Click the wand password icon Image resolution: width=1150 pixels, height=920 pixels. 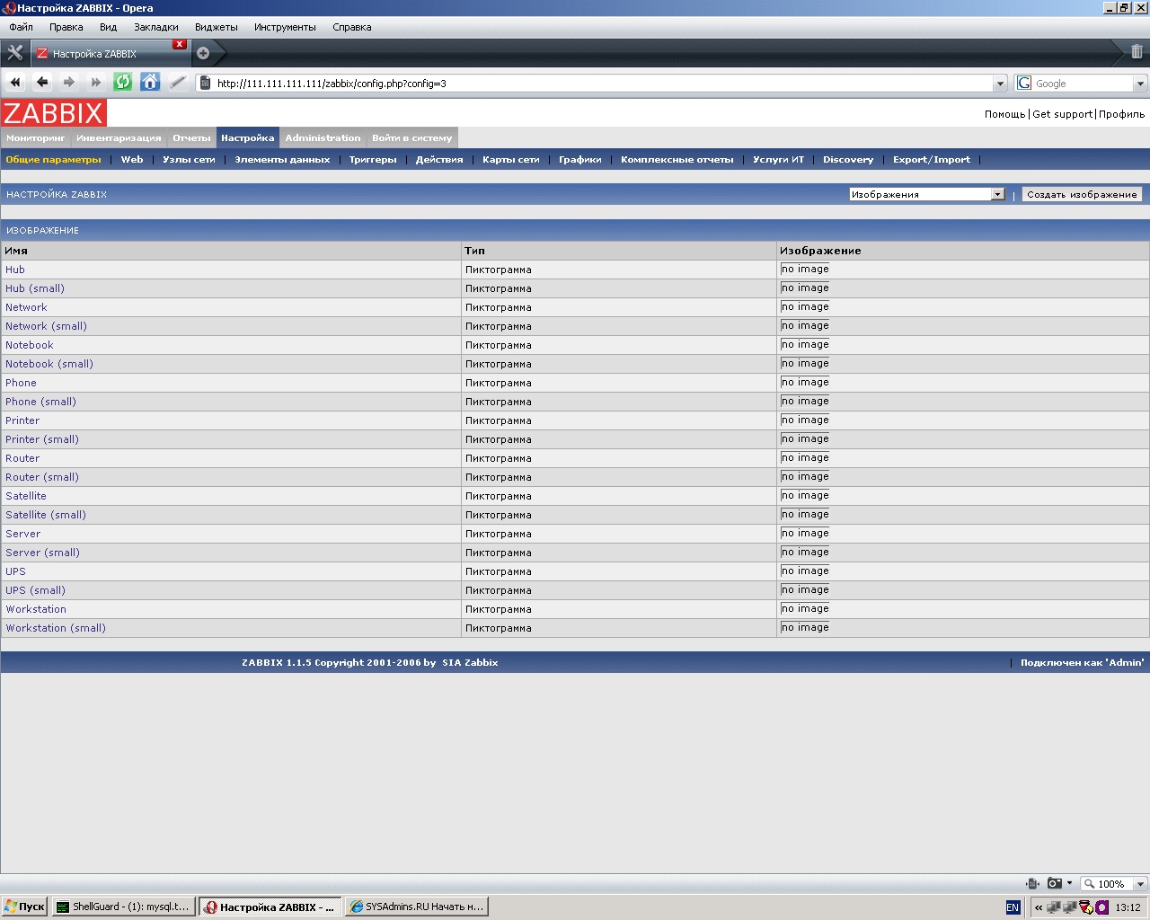click(178, 83)
